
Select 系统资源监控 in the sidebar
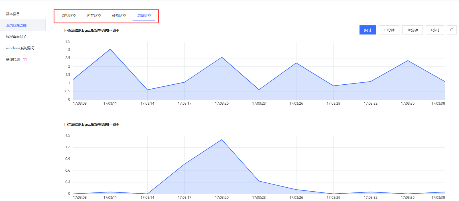[16, 25]
